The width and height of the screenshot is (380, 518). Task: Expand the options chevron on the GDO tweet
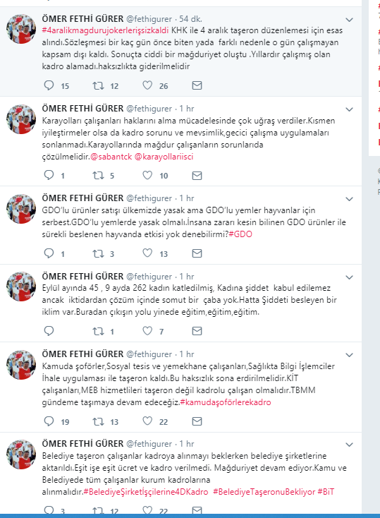click(349, 199)
